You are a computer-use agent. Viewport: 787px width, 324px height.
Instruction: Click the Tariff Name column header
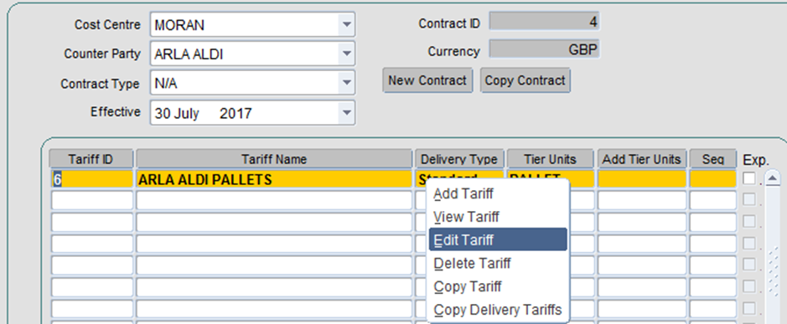[x=274, y=159]
